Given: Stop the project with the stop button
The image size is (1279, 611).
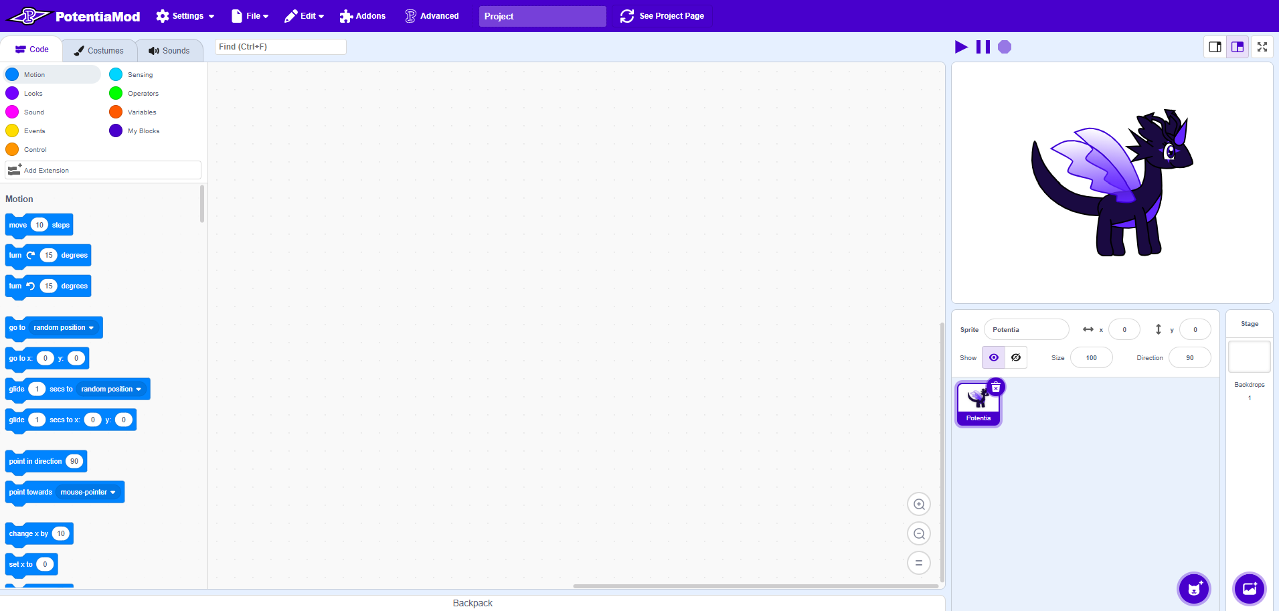Looking at the screenshot, I should tap(1005, 47).
